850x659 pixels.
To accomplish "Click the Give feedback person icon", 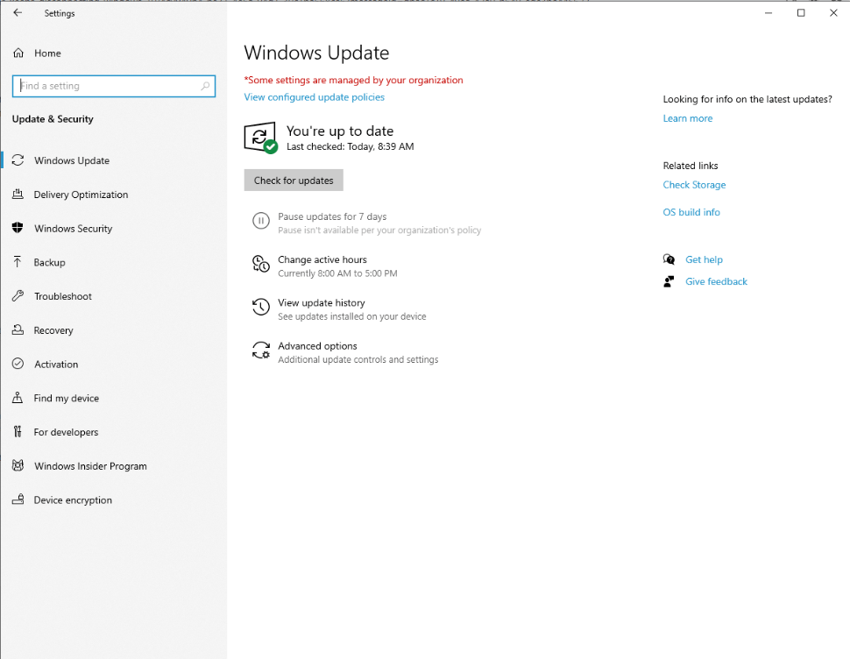I will tap(669, 281).
